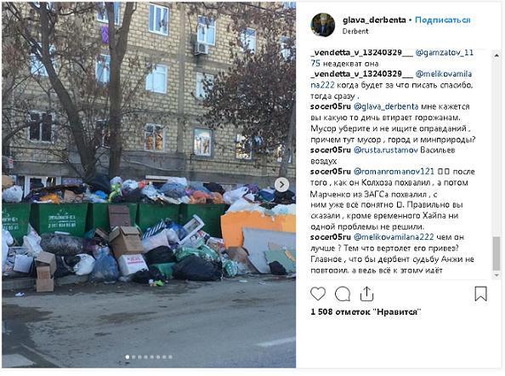This screenshot has width=505, height=376.
Task: Open the @rusta.rustamov mention
Action: (385, 150)
